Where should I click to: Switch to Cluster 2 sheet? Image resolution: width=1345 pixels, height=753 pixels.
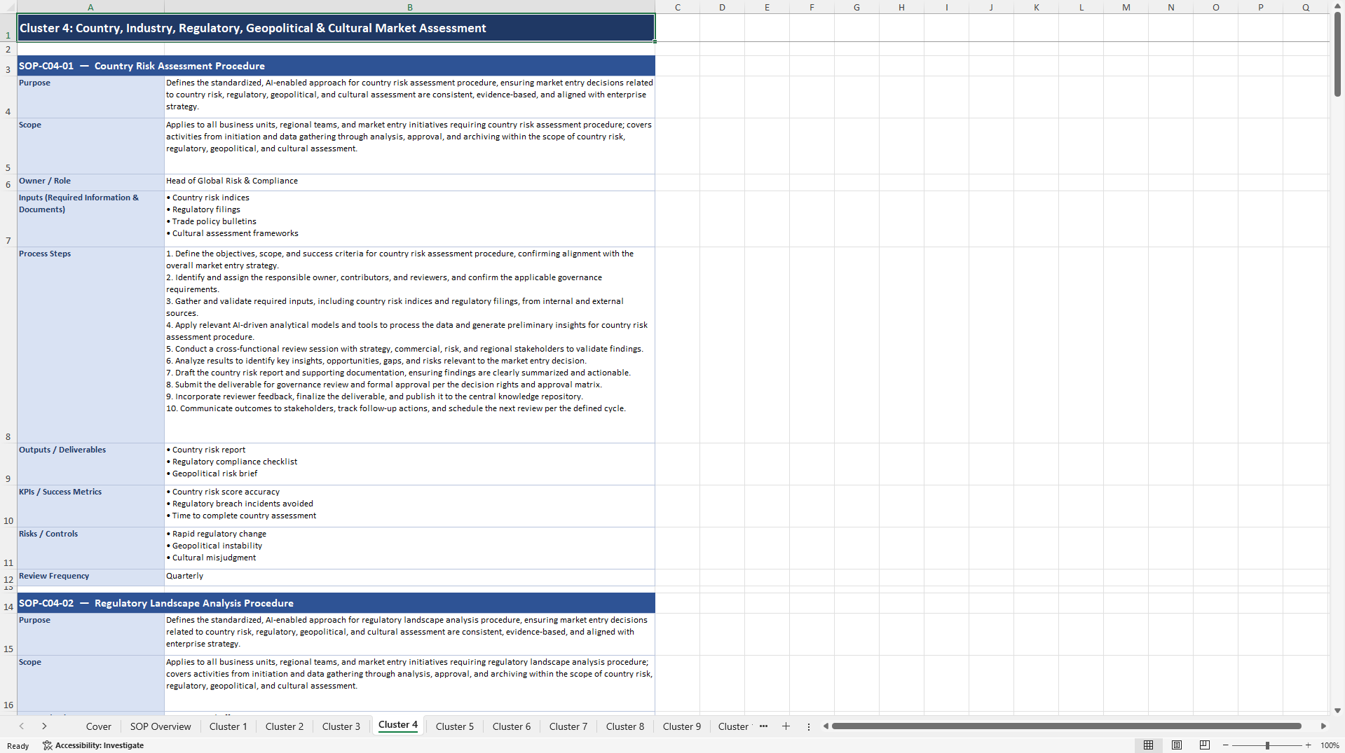click(x=285, y=726)
